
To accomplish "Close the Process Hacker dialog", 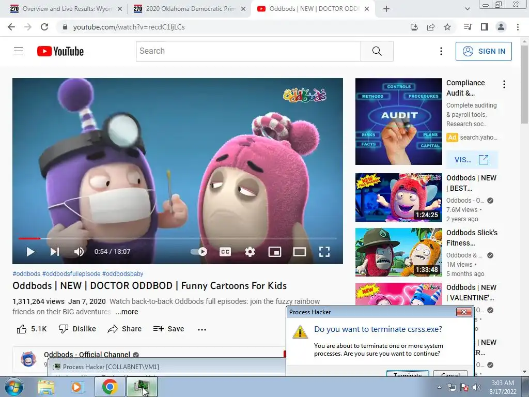I will [x=464, y=312].
